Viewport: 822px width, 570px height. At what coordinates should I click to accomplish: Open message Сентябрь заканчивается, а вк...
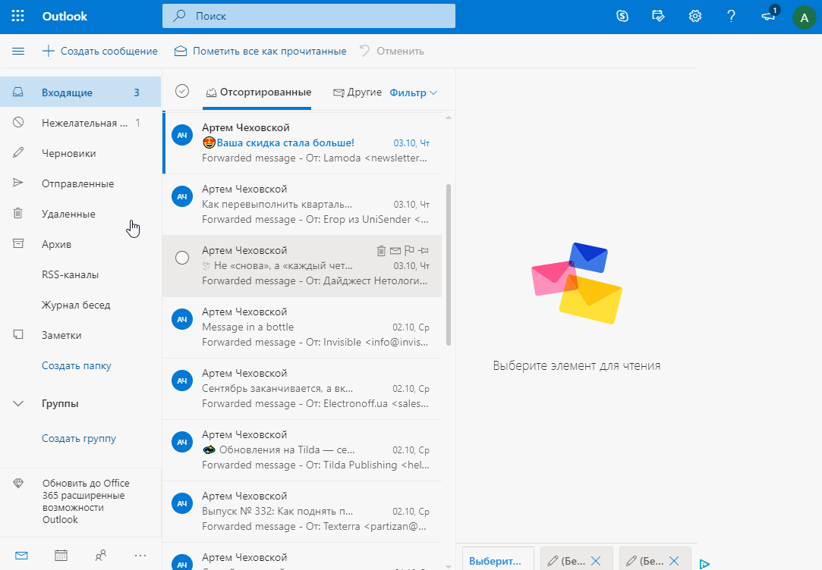coord(303,389)
